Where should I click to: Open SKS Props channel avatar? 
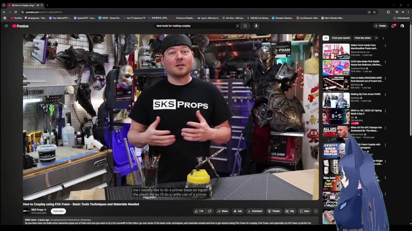pos(26,211)
